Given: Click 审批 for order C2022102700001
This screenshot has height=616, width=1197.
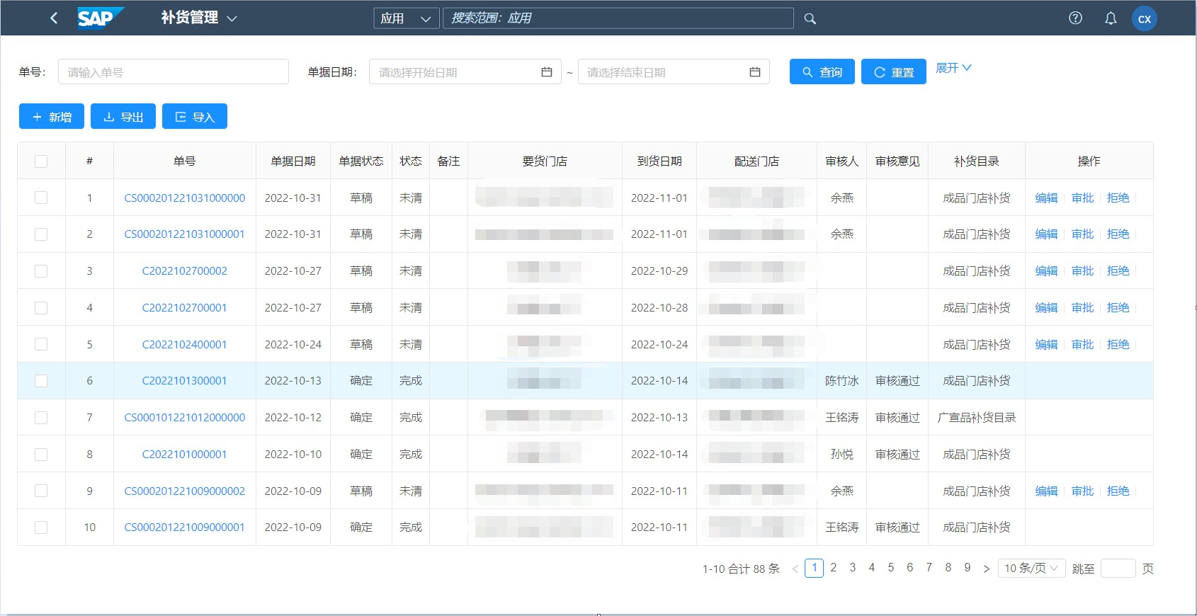Looking at the screenshot, I should [x=1082, y=308].
